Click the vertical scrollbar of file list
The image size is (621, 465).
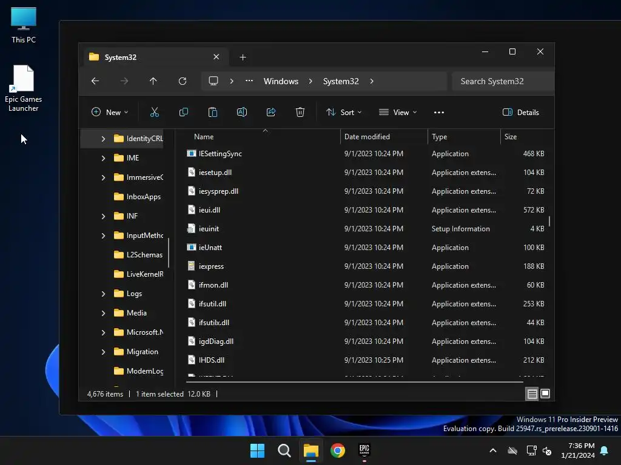point(549,221)
